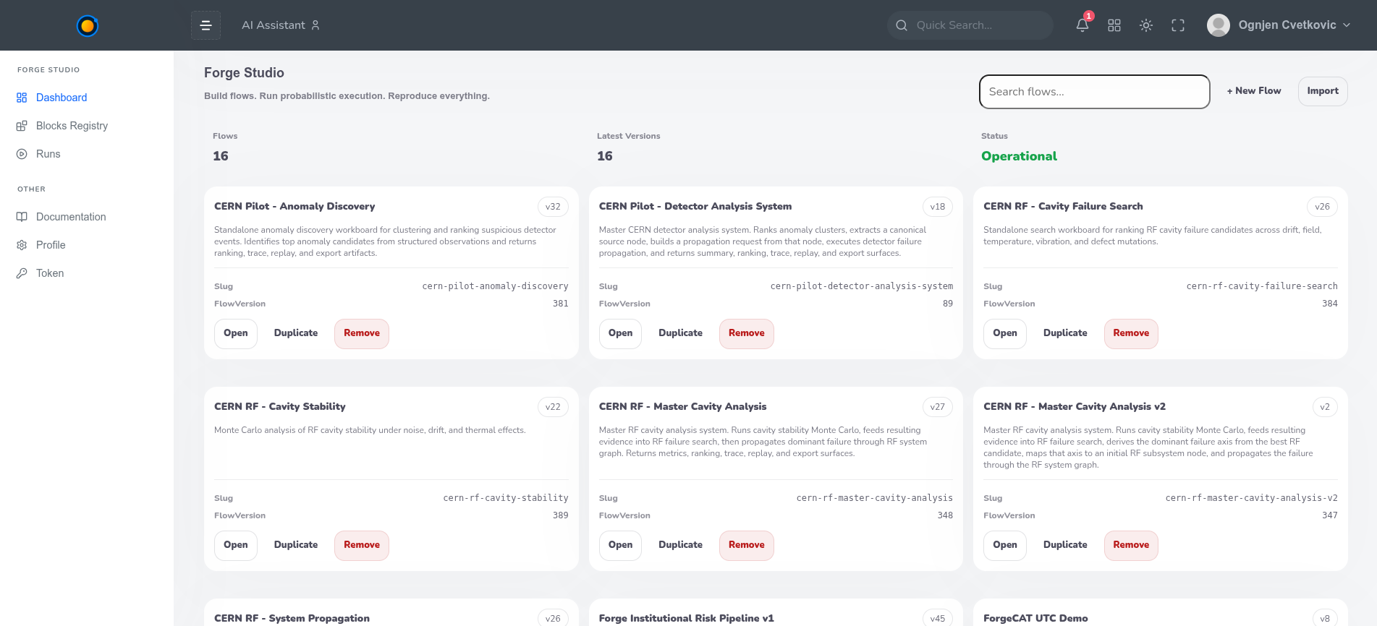Click Forge Institutional Risk Pipeline v1 title

(x=686, y=618)
